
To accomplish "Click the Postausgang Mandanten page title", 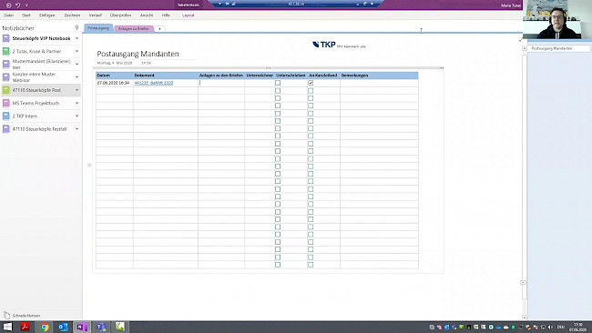I will 138,54.
